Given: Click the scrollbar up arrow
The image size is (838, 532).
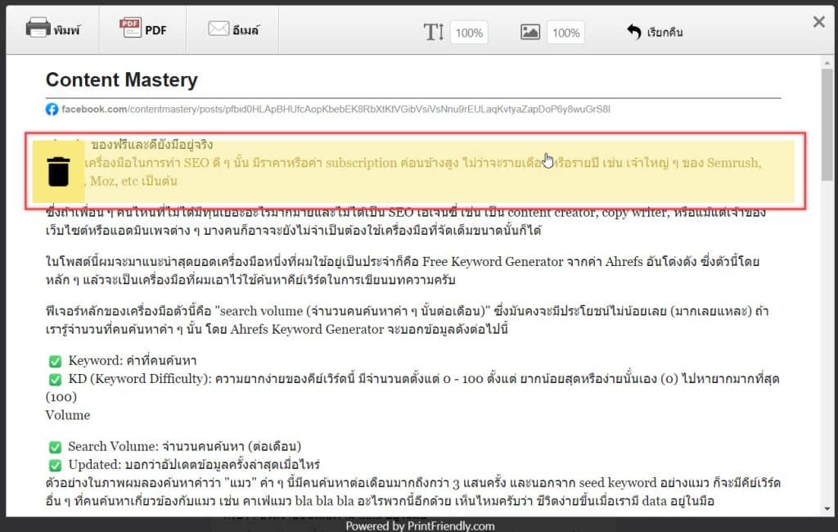Looking at the screenshot, I should click(x=827, y=63).
